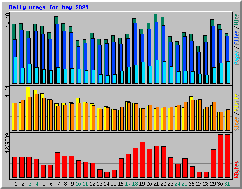Click the Hits legend label
The height and width of the screenshot is (189, 242).
[x=237, y=19]
